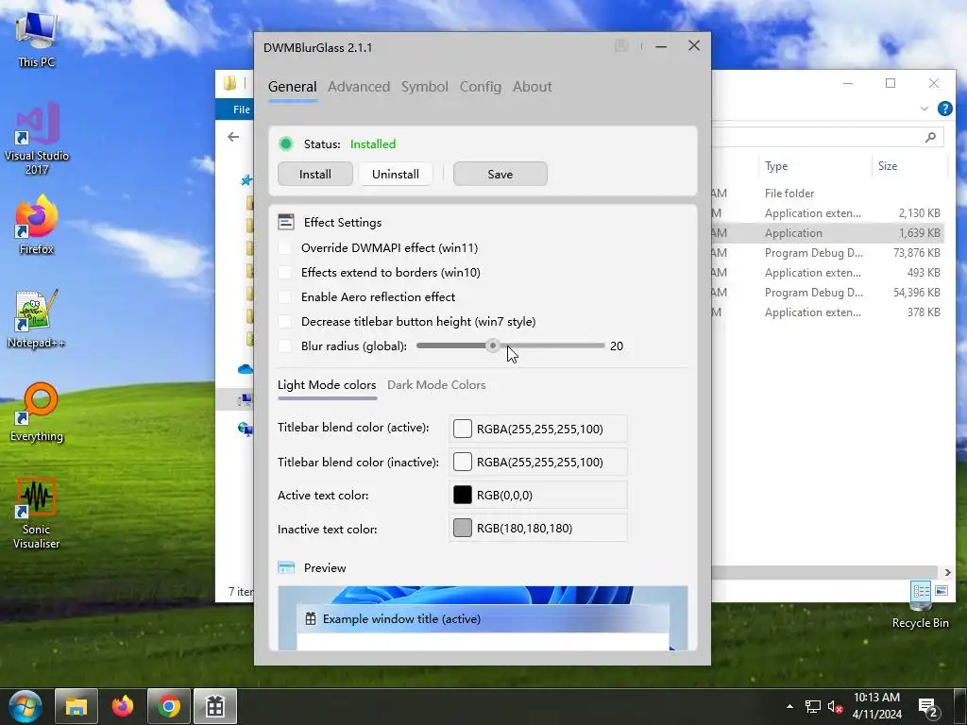Expand the Explorer ribbon chevron
Image resolution: width=967 pixels, height=725 pixels.
[x=924, y=109]
